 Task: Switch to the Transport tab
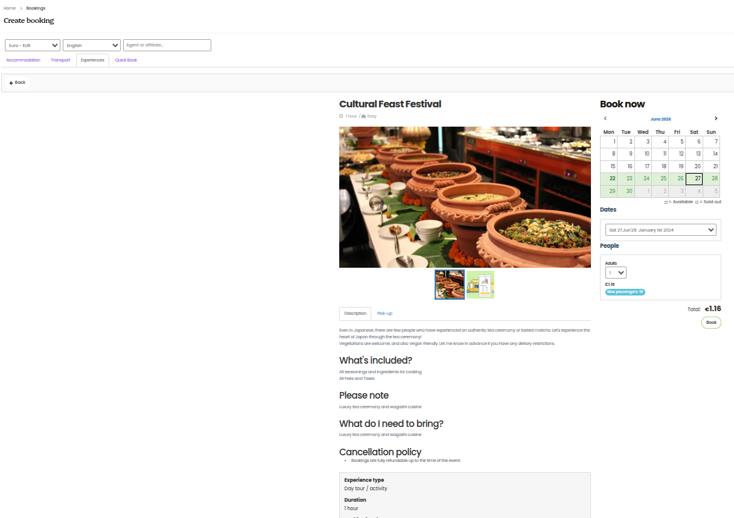pos(60,60)
